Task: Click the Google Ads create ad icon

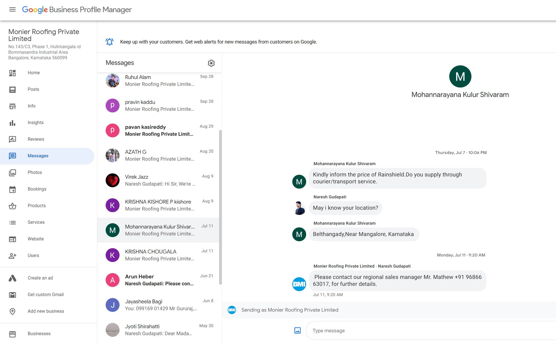Action: click(12, 278)
